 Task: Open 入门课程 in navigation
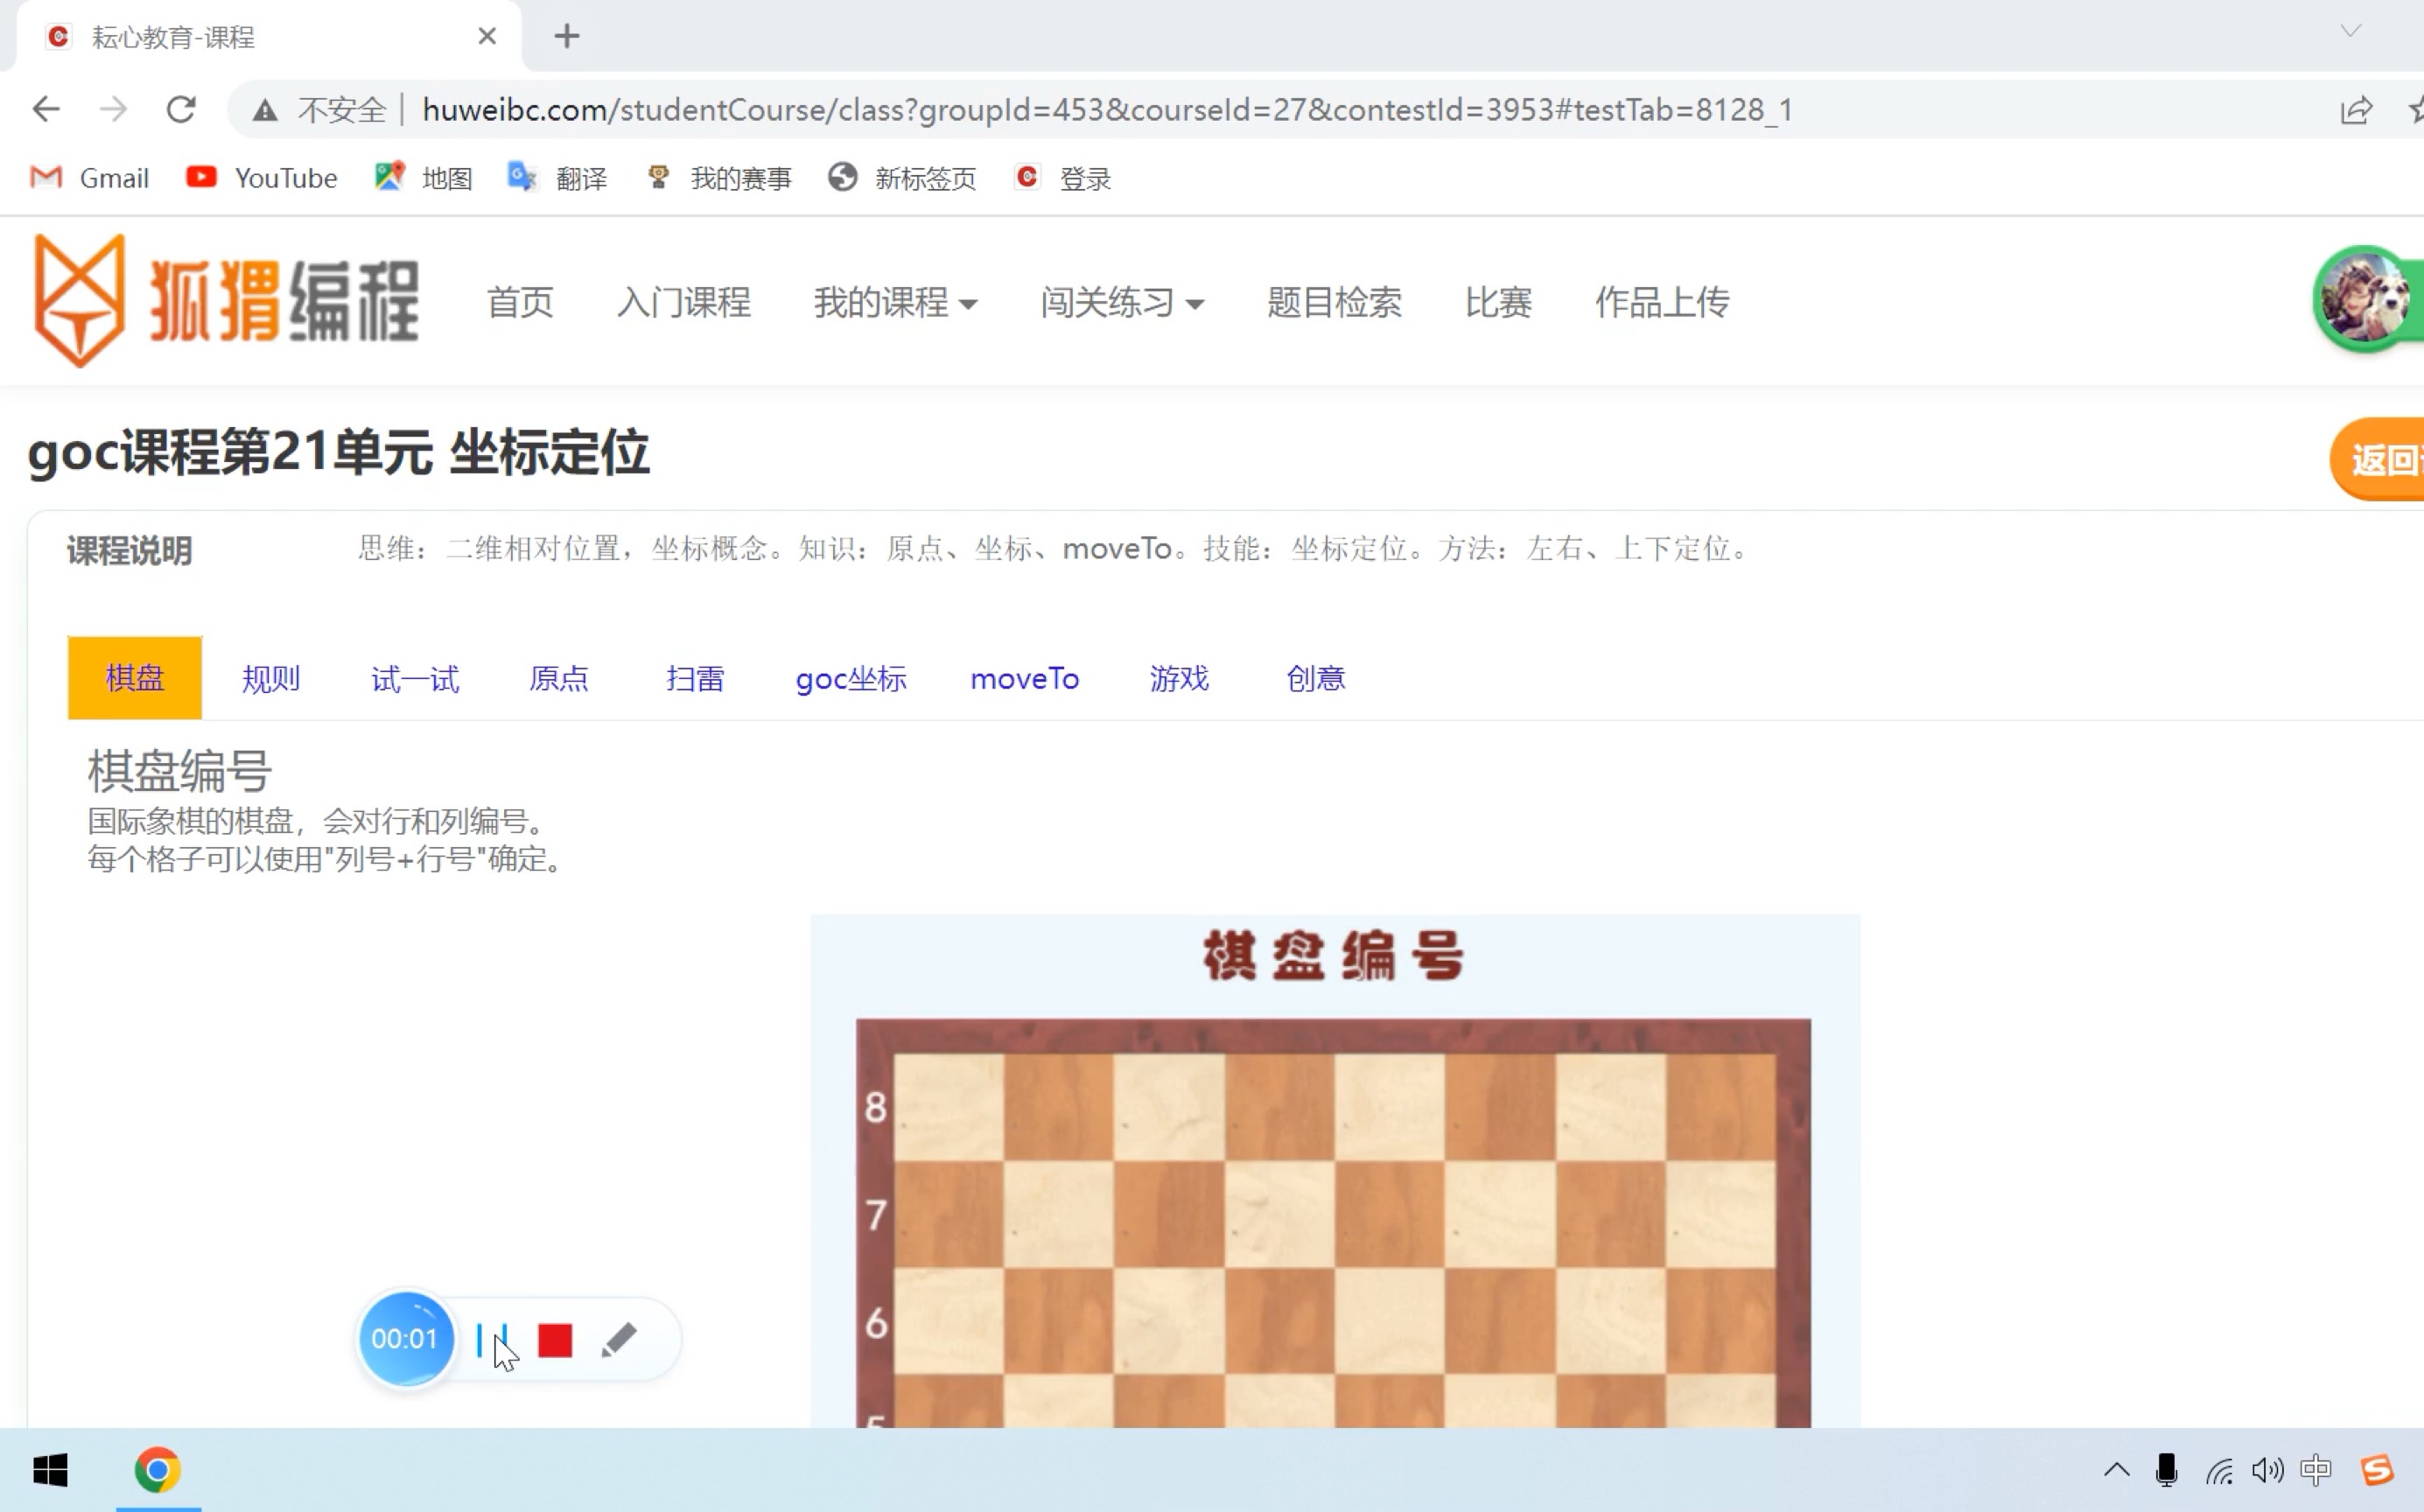pyautogui.click(x=684, y=301)
